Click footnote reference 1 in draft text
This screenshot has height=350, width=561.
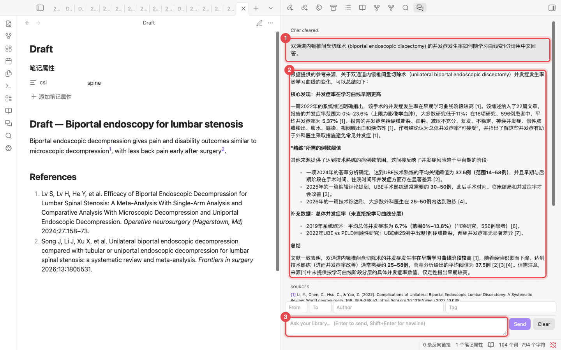(110, 149)
